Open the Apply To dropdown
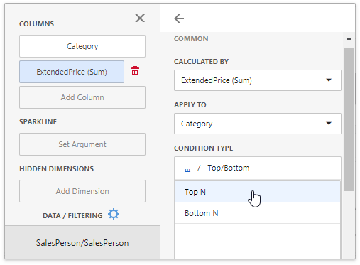Image resolution: width=360 pixels, height=265 pixels. coord(258,124)
